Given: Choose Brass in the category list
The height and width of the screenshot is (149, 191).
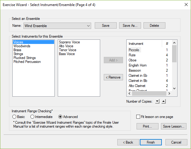Looking at the screenshot, I should (x=18, y=50).
